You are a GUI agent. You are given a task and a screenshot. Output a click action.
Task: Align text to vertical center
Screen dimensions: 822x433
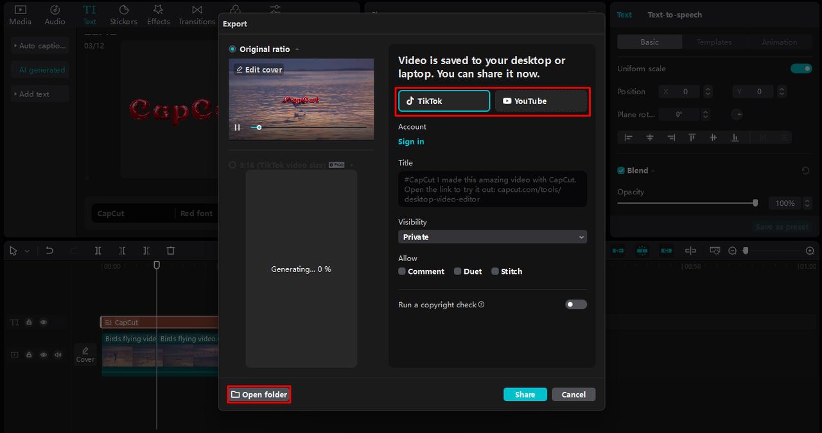pyautogui.click(x=713, y=137)
